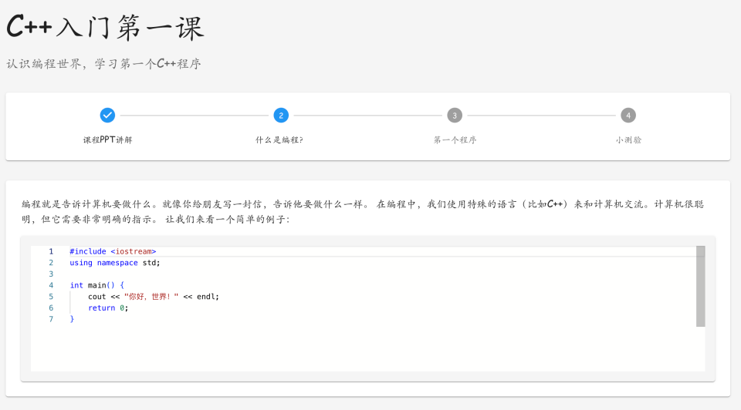The image size is (741, 410).
Task: Click the step 4 circle icon
Action: (x=628, y=115)
